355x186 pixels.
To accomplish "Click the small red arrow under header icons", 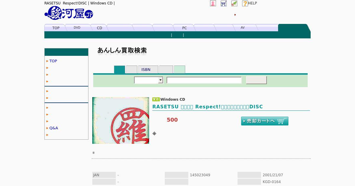I will pos(235,15).
